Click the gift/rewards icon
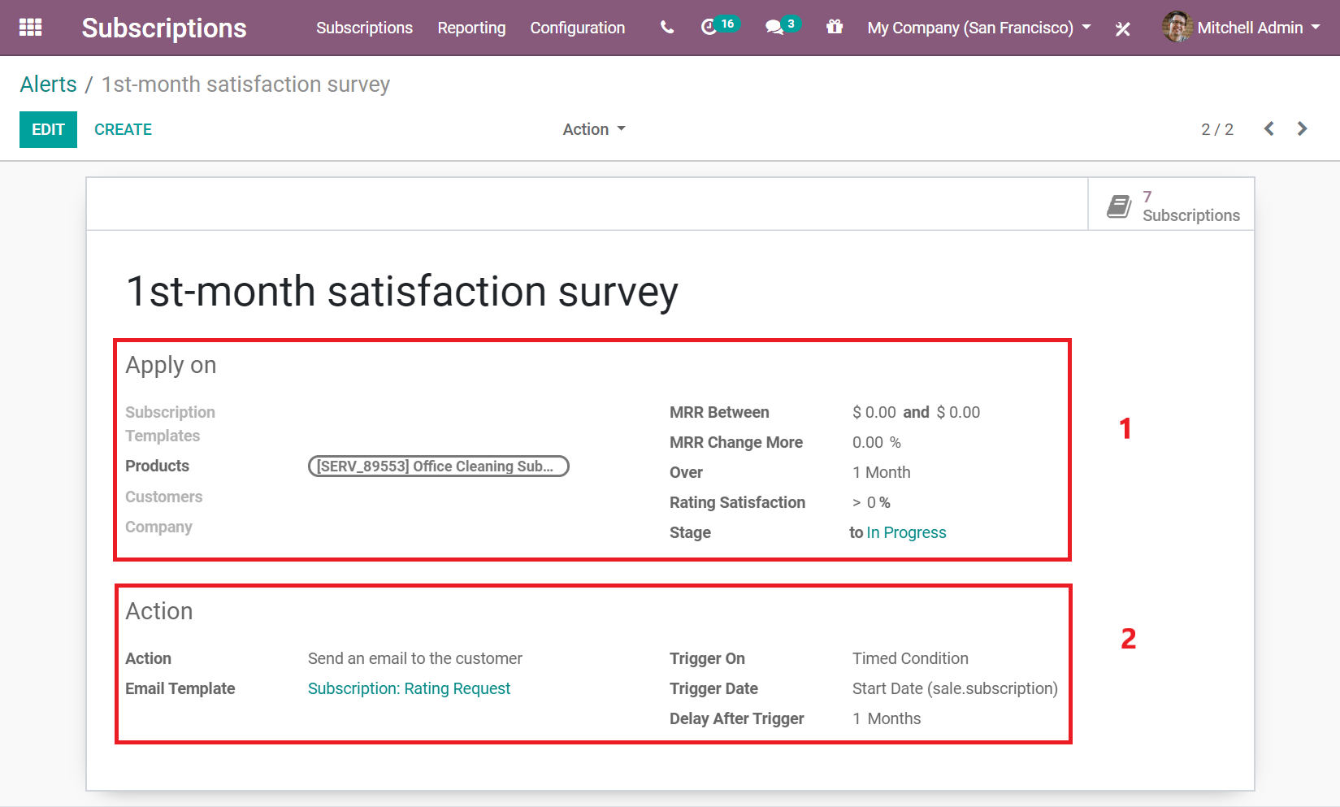This screenshot has height=807, width=1340. pos(835,27)
